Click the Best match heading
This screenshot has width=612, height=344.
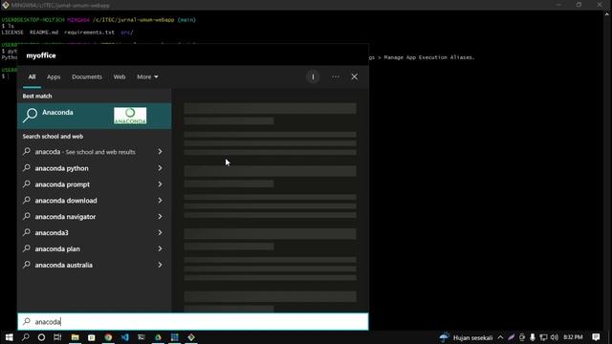pos(37,96)
